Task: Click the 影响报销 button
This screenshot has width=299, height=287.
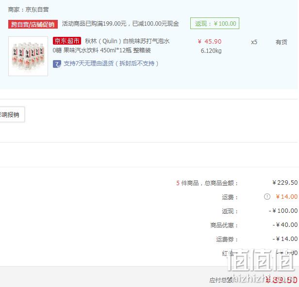Action: click(x=12, y=114)
